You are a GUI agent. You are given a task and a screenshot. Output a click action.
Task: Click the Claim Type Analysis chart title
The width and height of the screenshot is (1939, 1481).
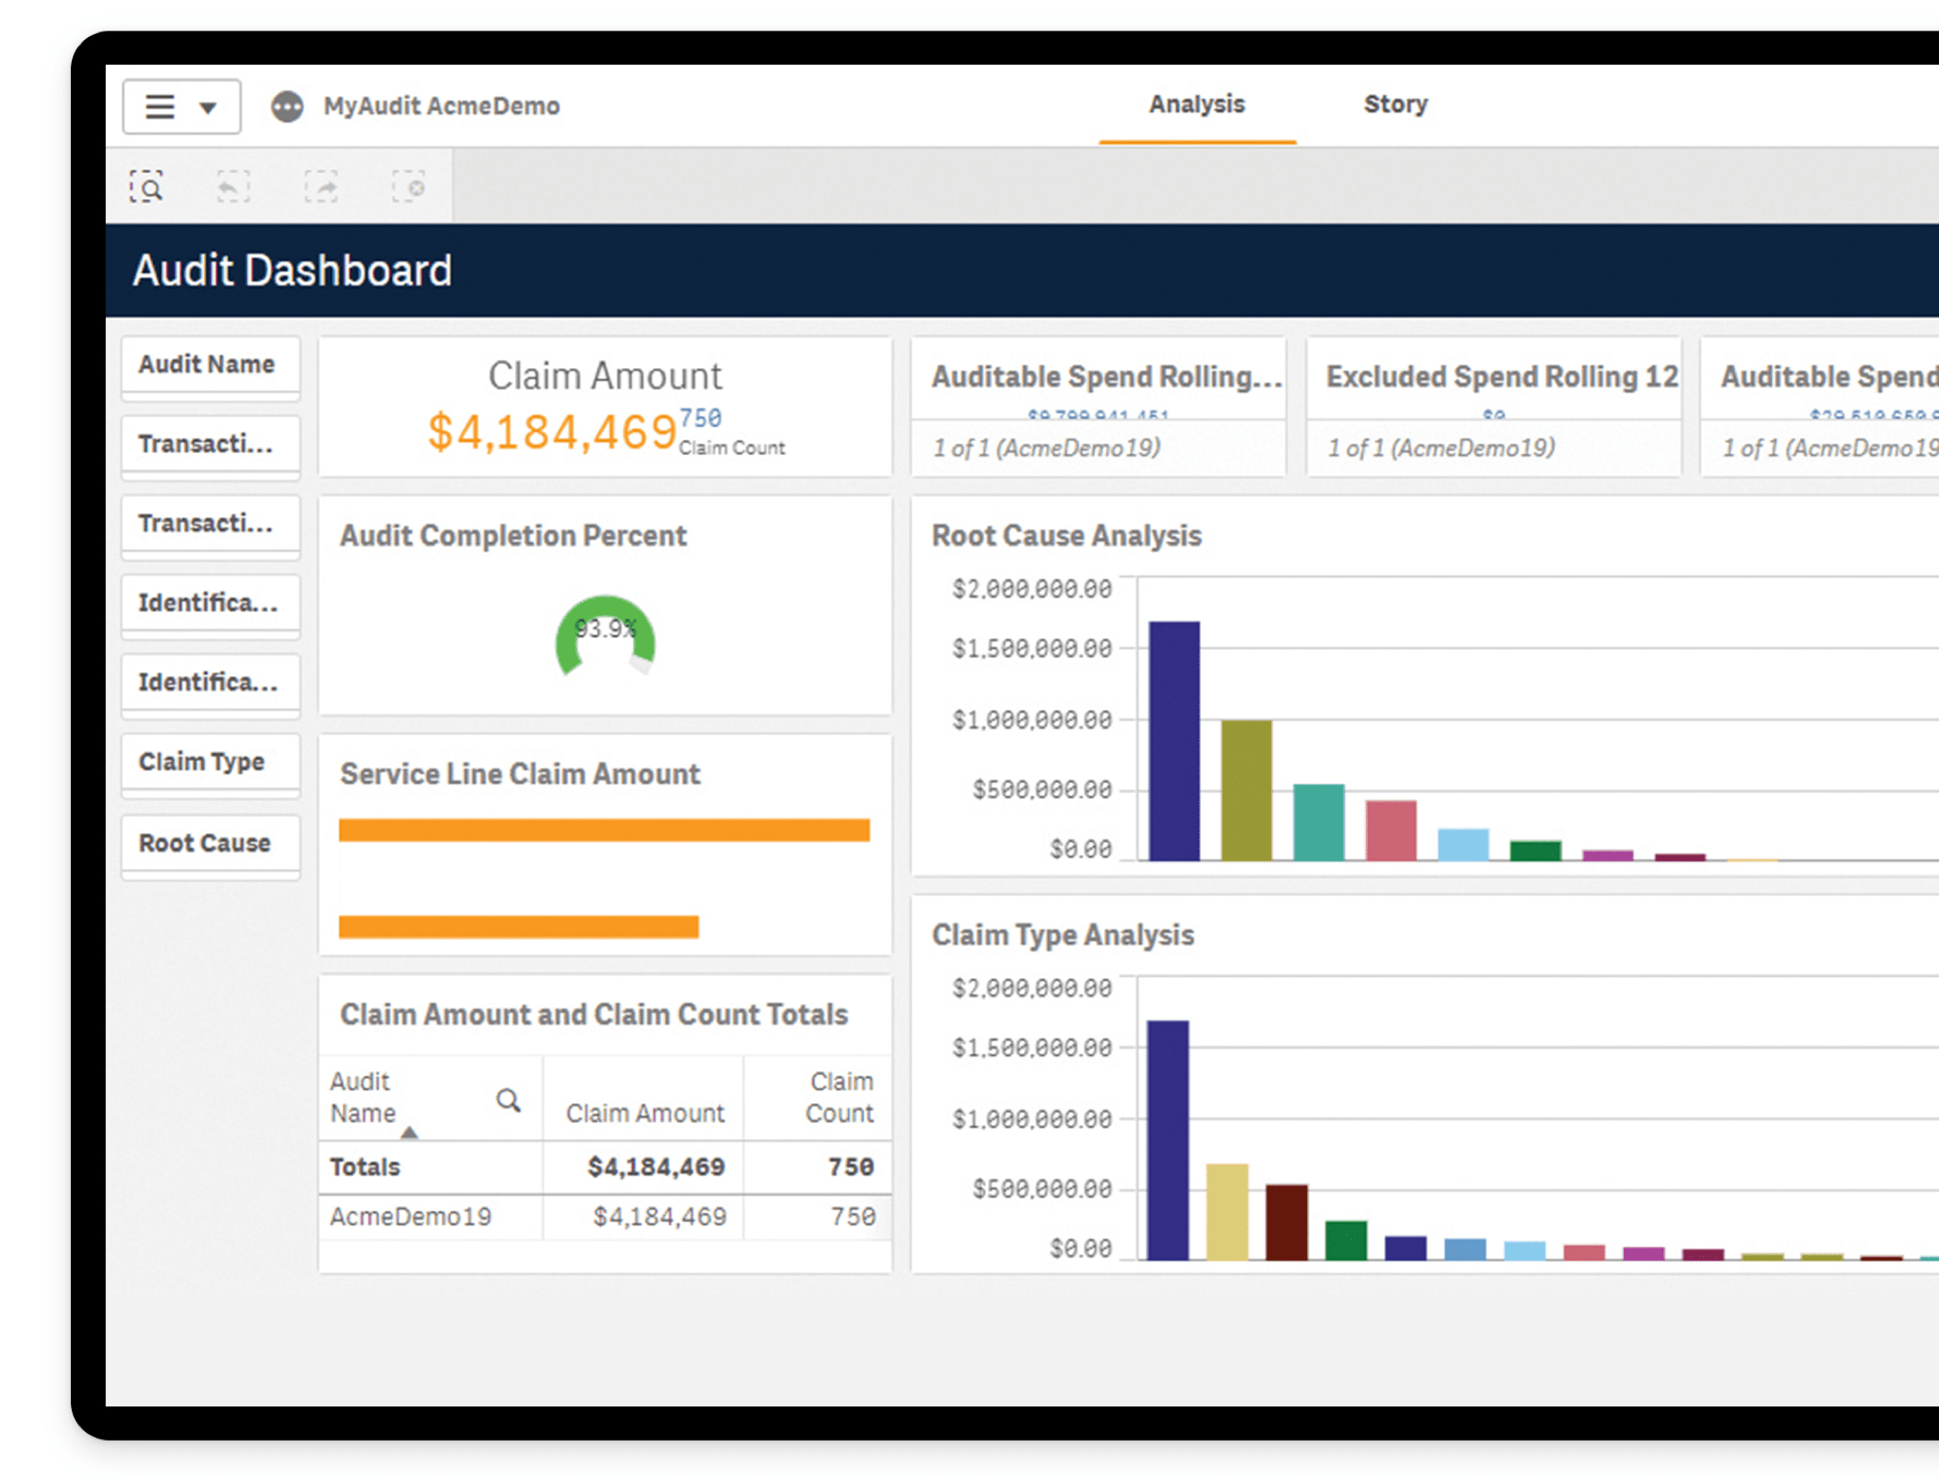[1063, 935]
